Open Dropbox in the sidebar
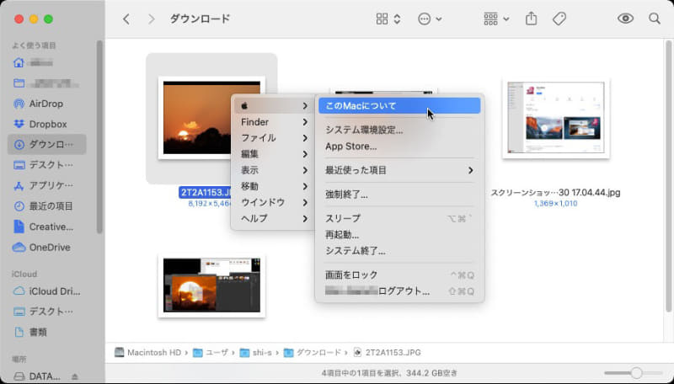The image size is (674, 384). (46, 124)
